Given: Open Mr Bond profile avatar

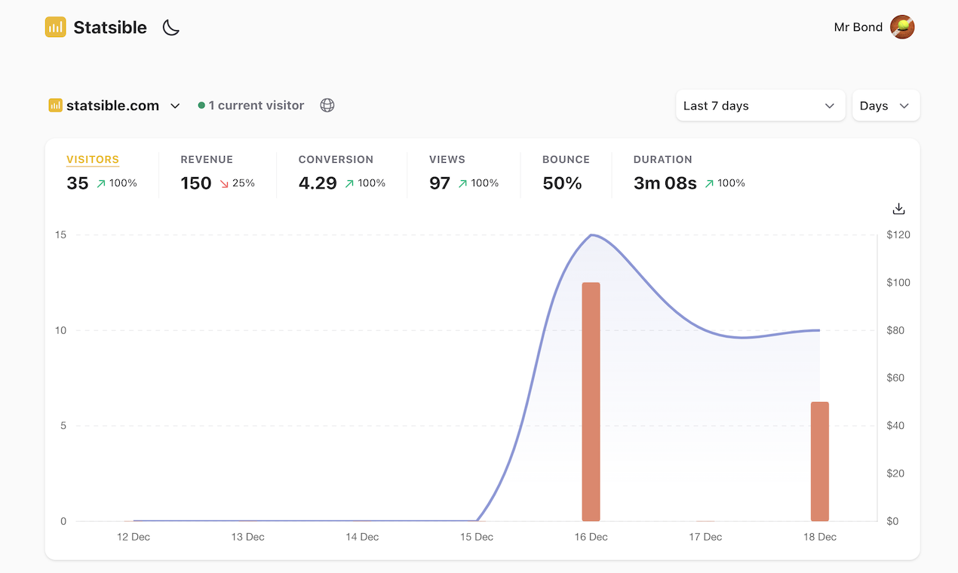Looking at the screenshot, I should [902, 27].
